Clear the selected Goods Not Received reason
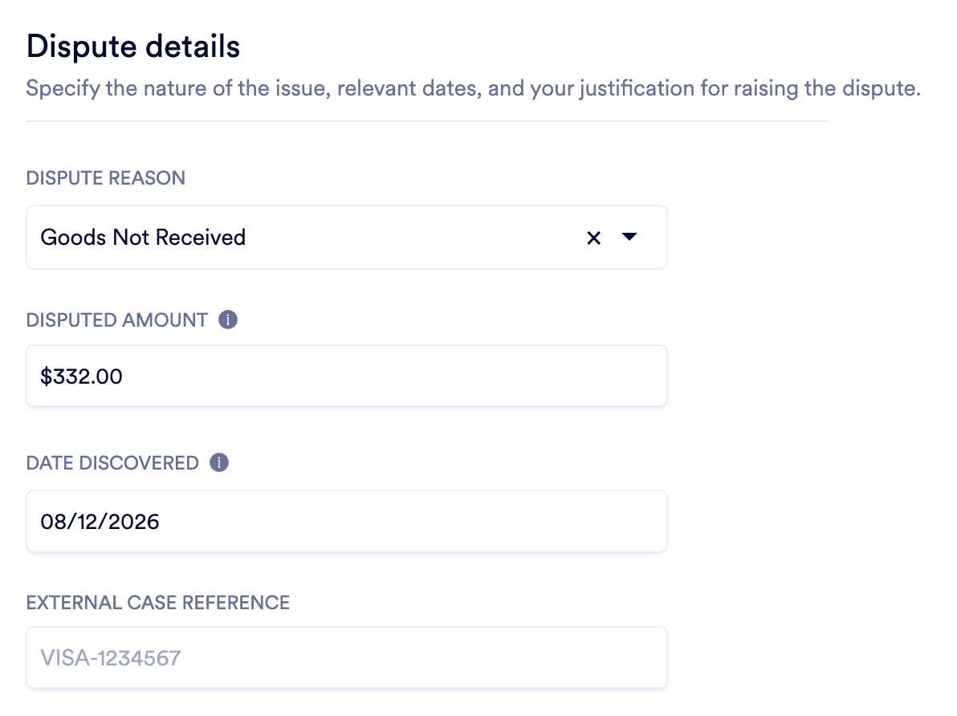 (593, 238)
